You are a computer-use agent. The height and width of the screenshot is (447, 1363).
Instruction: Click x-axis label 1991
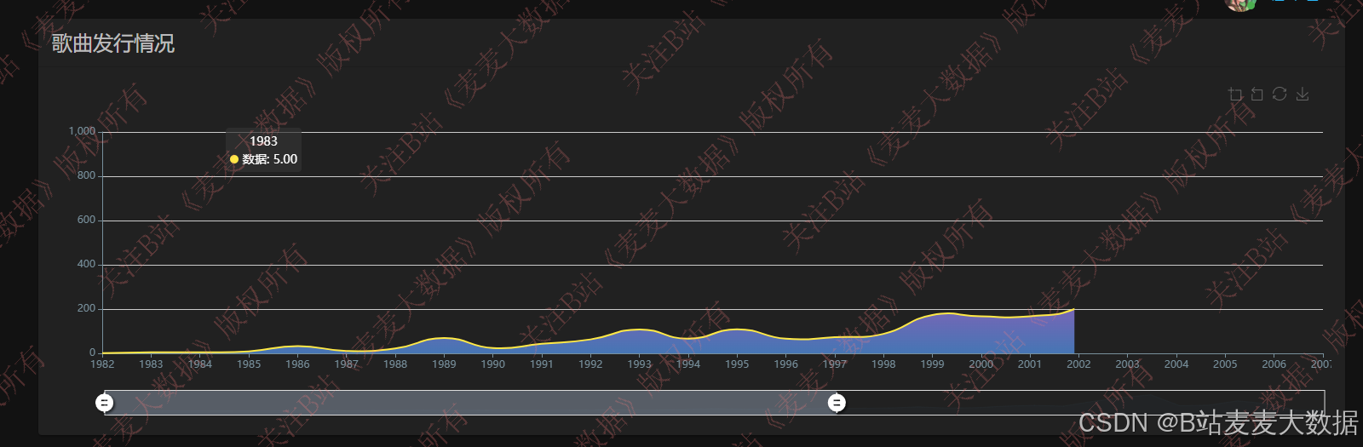(542, 364)
